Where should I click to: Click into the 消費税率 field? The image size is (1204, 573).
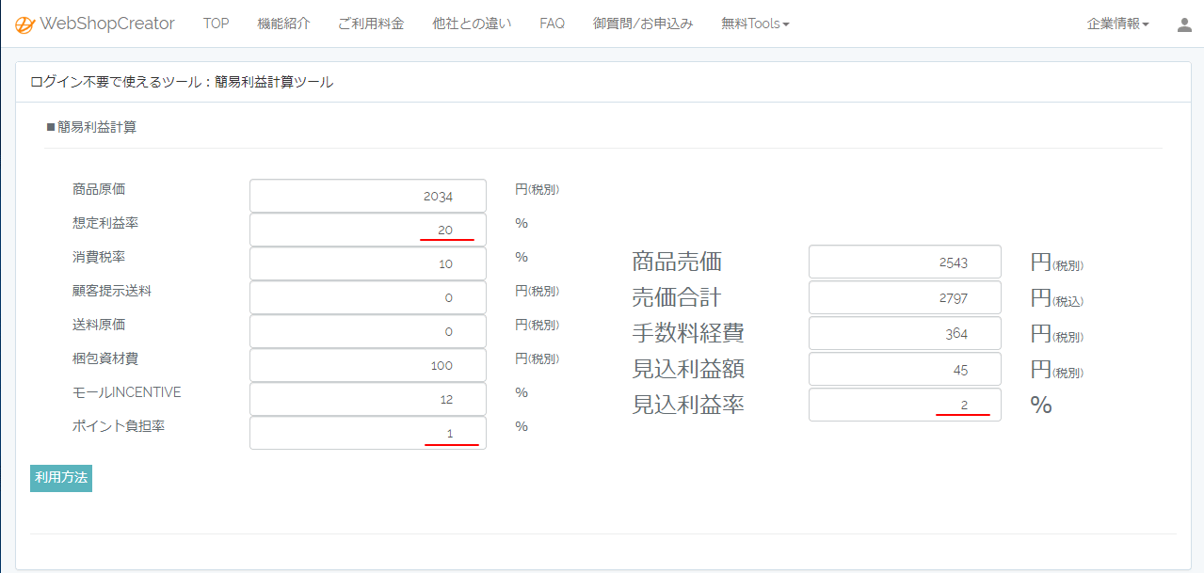pos(368,263)
